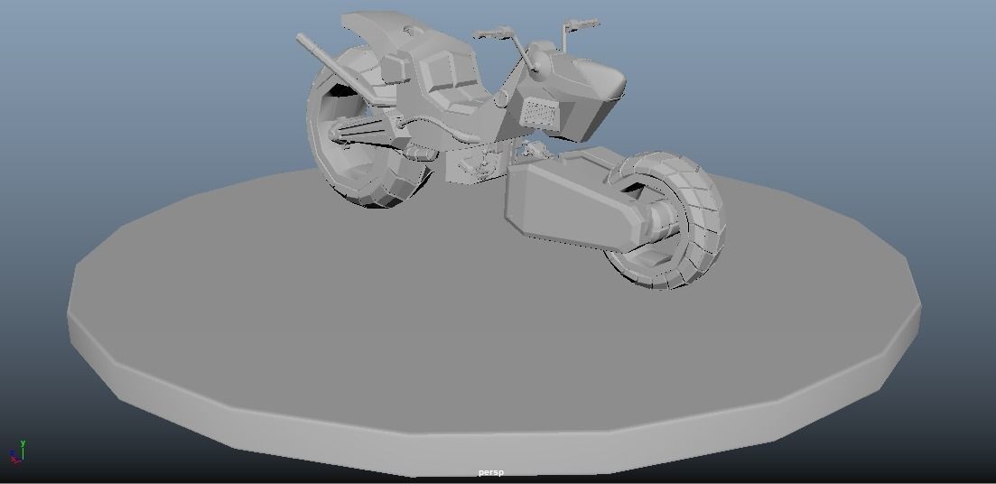Select the left handlebar grip
Screen dimensions: 996x484
pyautogui.click(x=492, y=32)
